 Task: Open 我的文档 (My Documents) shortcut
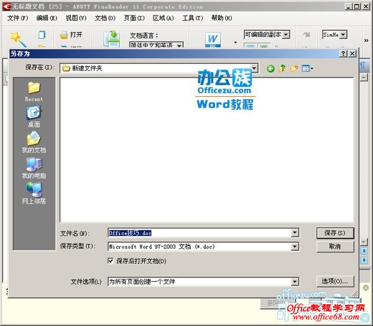[34, 142]
